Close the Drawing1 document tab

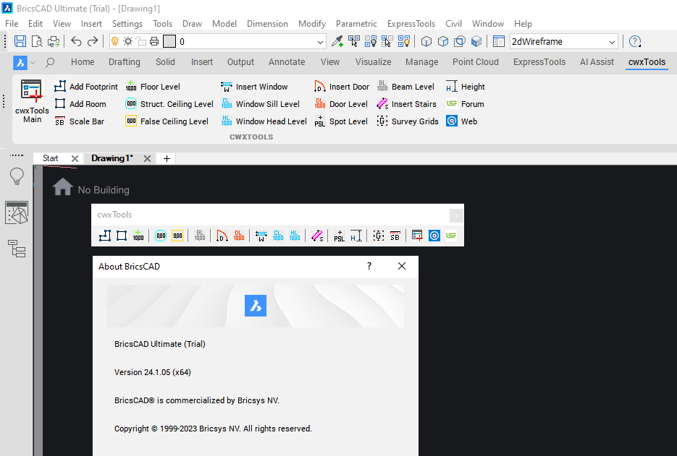tap(147, 158)
